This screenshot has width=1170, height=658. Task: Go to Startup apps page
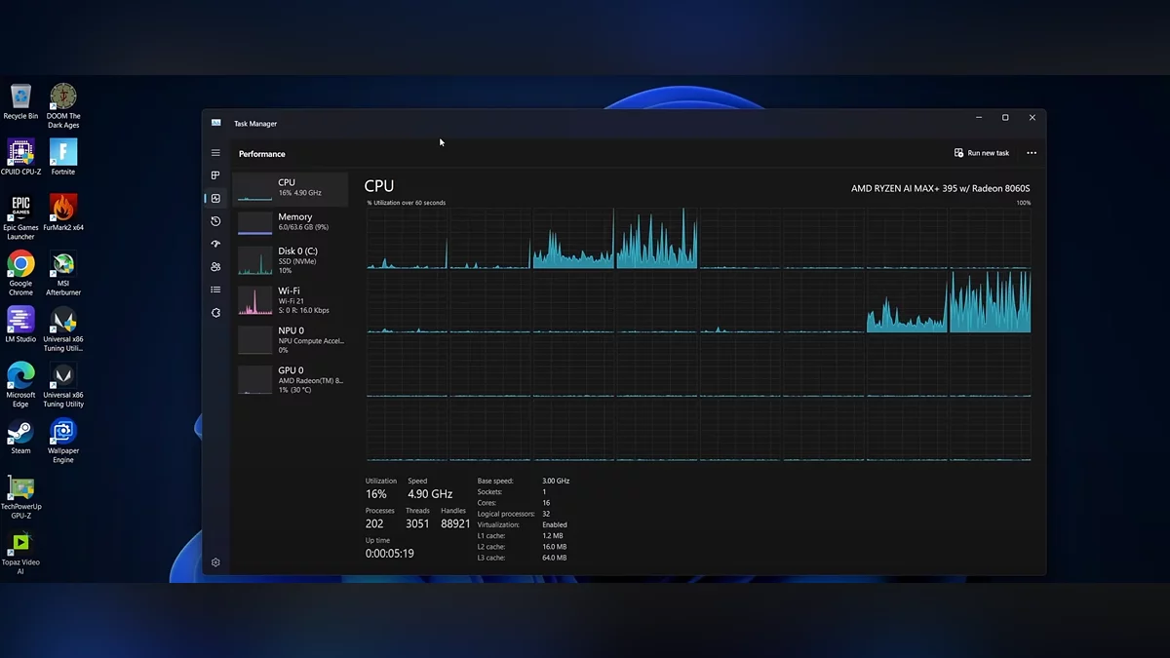coord(215,244)
